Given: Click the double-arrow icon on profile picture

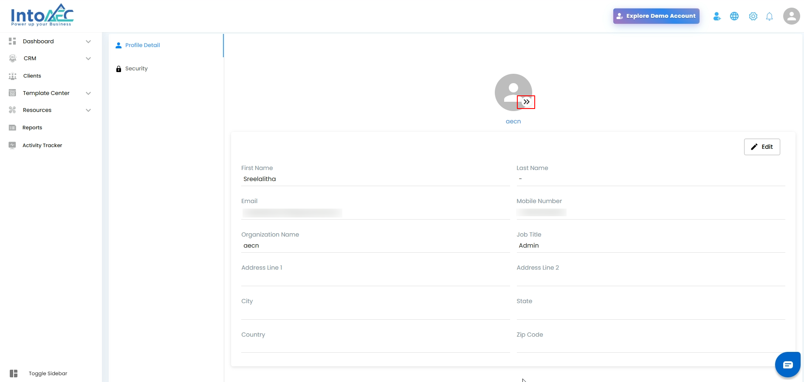Looking at the screenshot, I should coord(526,102).
